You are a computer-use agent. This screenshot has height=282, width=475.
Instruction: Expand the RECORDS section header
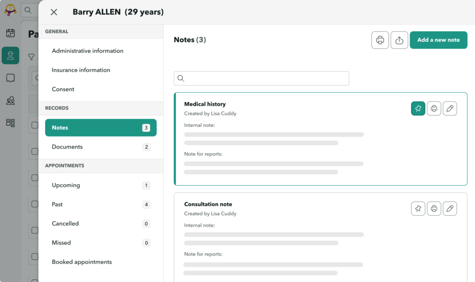point(57,108)
